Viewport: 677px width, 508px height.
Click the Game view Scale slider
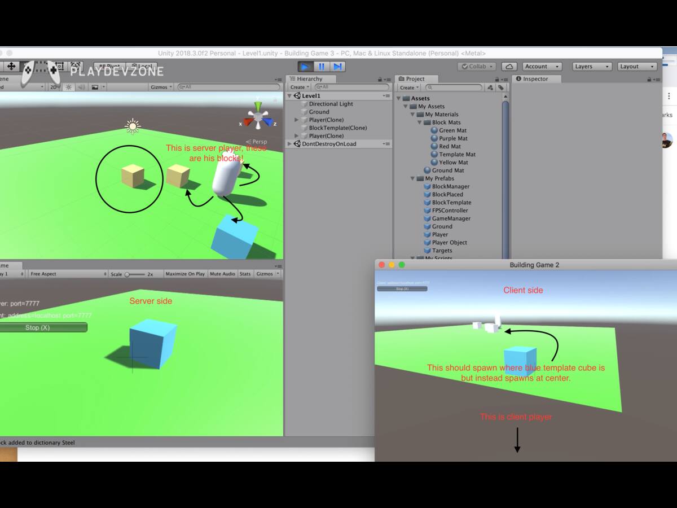[134, 274]
